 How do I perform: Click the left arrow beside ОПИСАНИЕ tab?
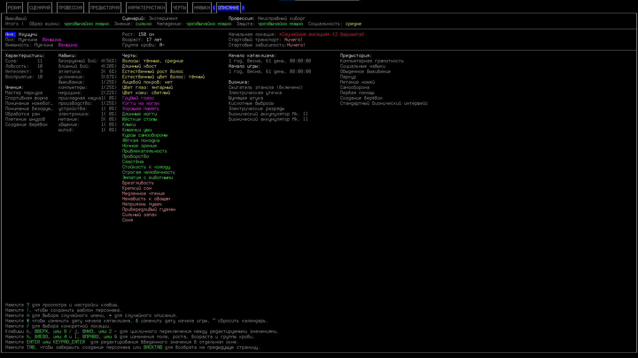pos(214,8)
